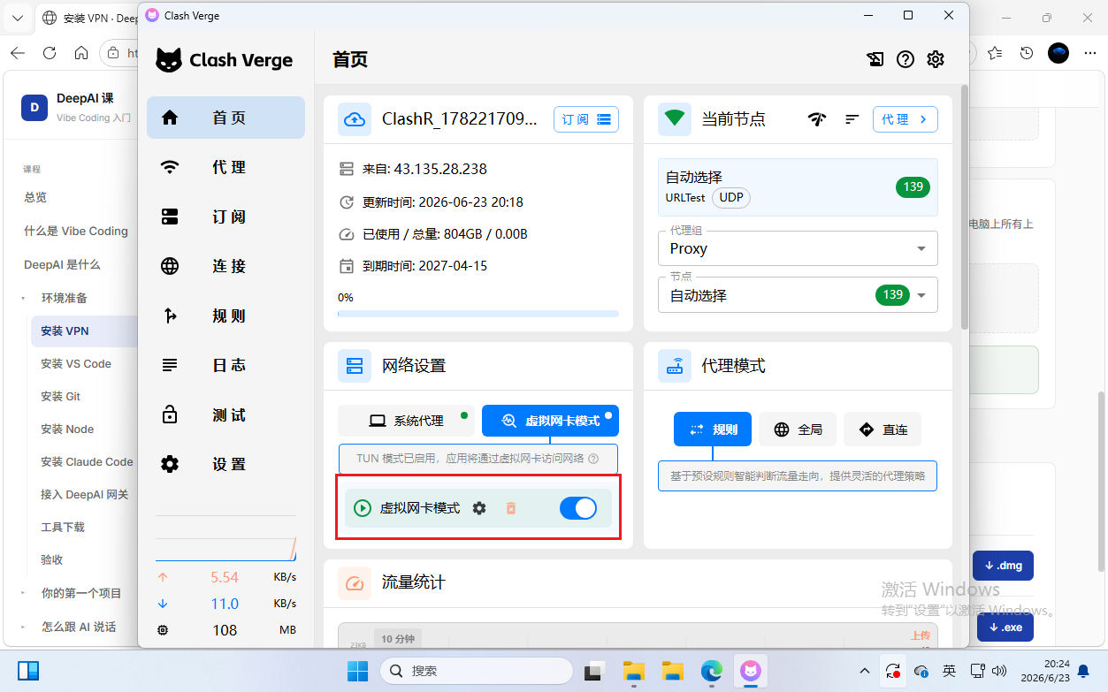Open 安装 VS Code in browser sidebar
The height and width of the screenshot is (692, 1108).
(76, 363)
